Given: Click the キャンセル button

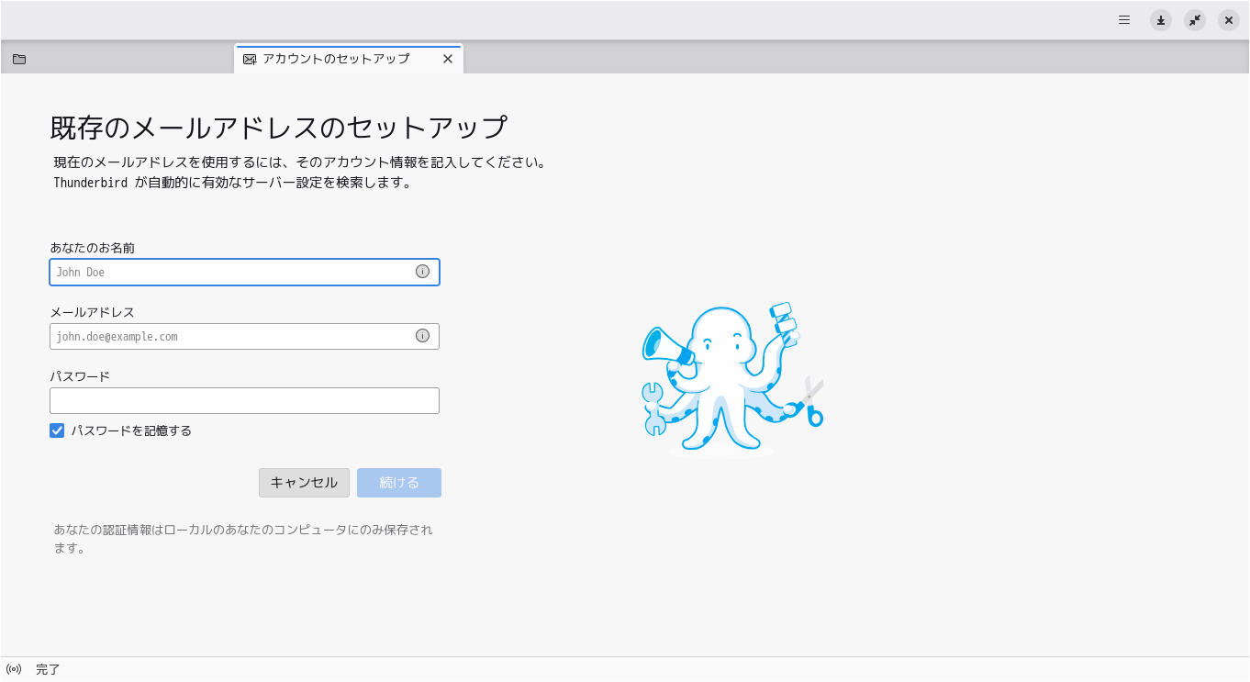Looking at the screenshot, I should tap(304, 483).
